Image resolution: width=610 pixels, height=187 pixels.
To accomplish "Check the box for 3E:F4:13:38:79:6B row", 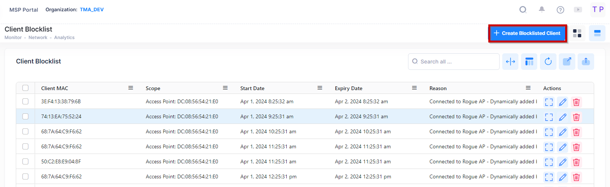I will 25,101.
